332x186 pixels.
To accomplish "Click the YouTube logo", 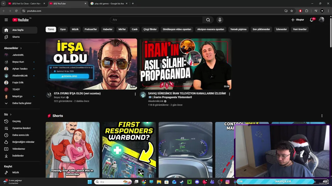I will pyautogui.click(x=21, y=20).
